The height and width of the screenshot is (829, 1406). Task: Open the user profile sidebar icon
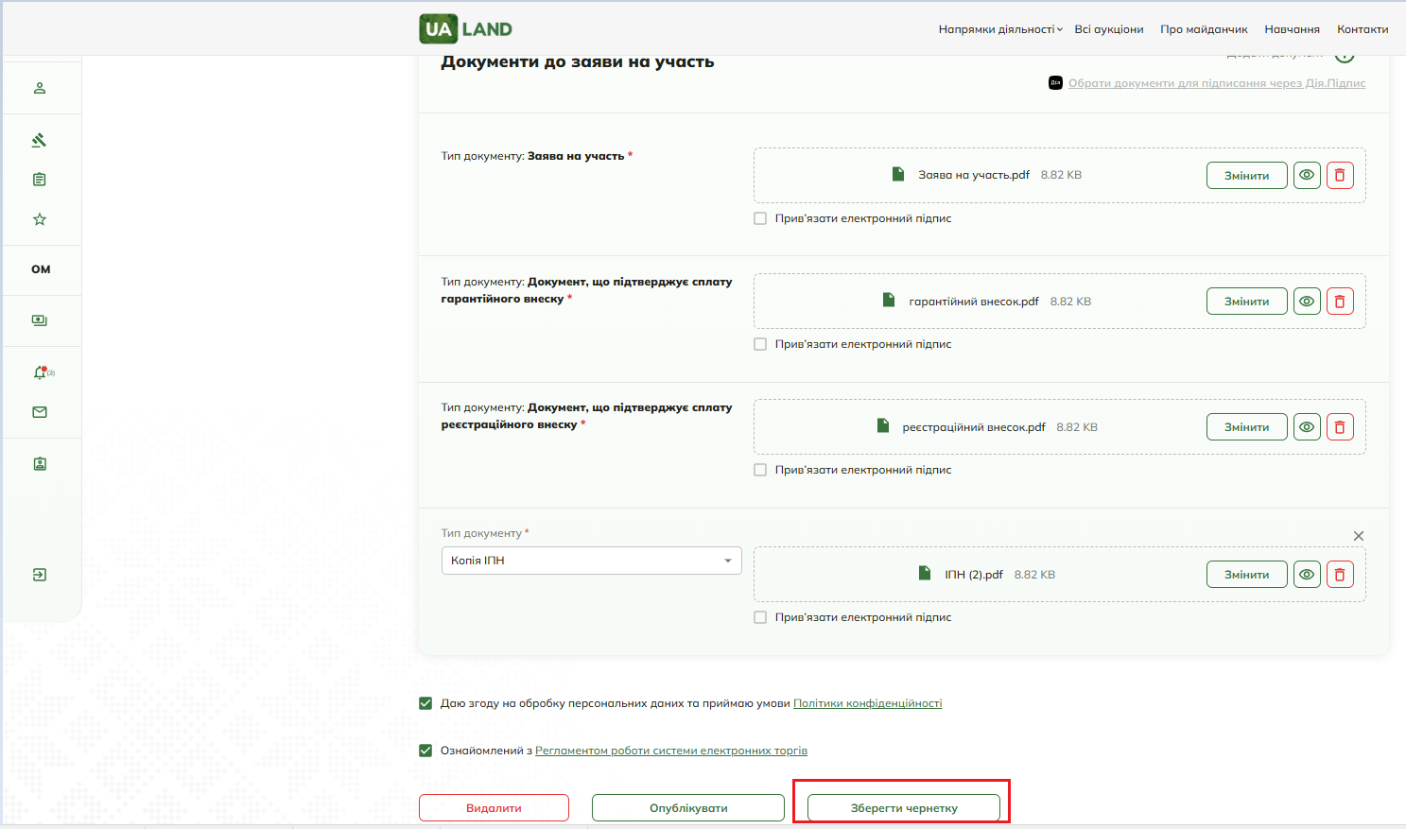(40, 88)
